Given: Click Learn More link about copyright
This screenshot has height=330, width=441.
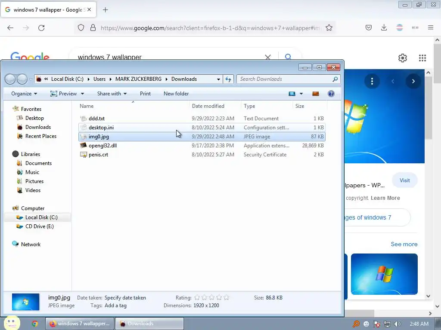Looking at the screenshot, I should pos(385,198).
